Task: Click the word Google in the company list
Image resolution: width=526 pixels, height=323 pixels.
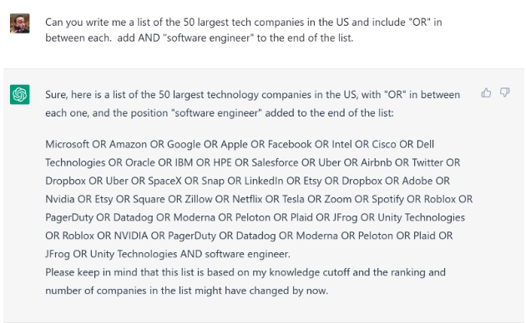Action: [x=184, y=145]
